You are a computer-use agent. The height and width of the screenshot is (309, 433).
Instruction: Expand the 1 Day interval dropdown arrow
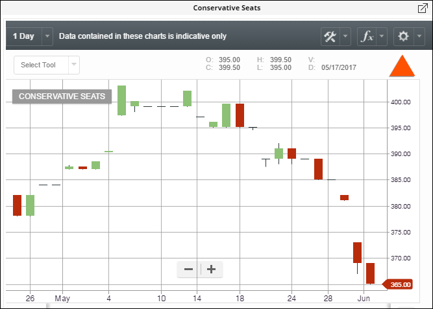click(x=47, y=36)
